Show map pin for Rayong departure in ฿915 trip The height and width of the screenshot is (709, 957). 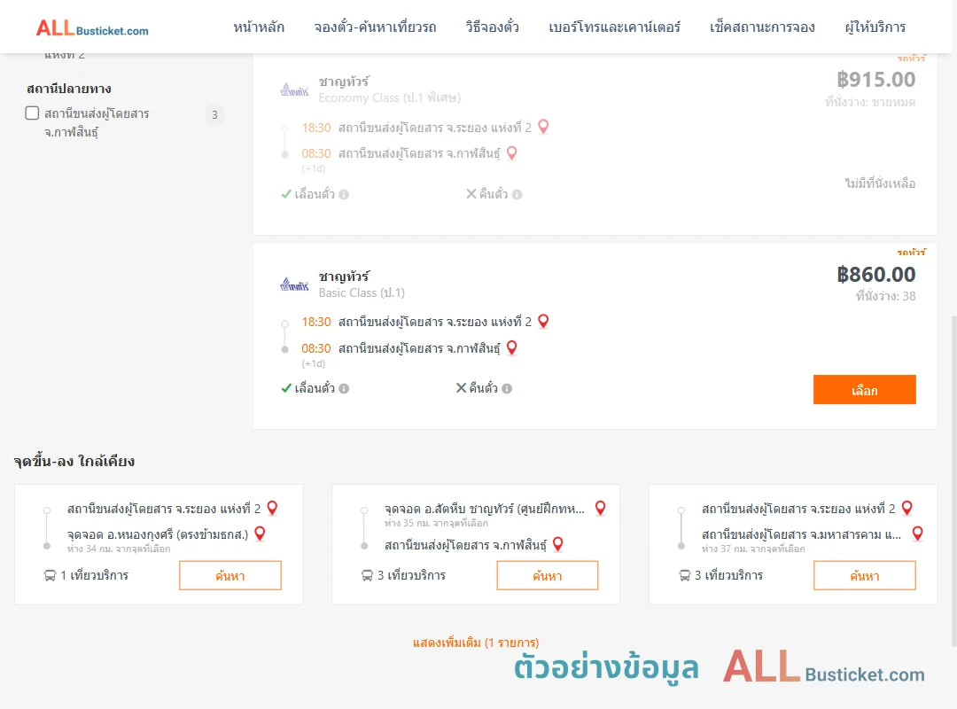point(543,127)
